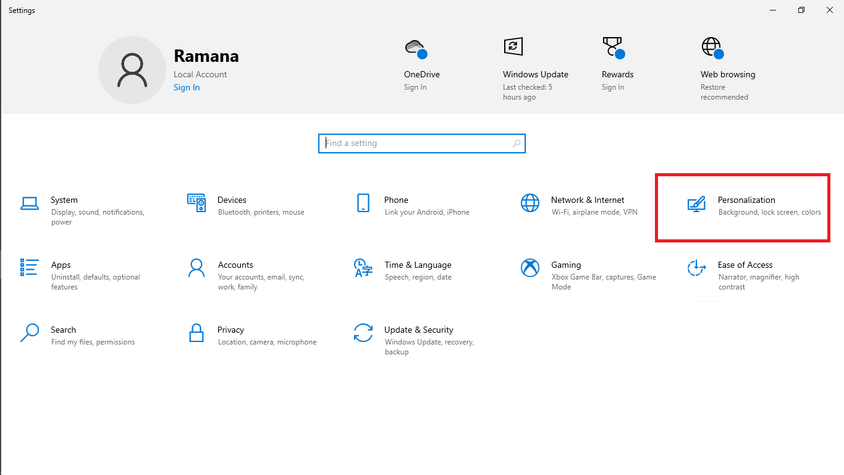
Task: Open the Privacy lock icon
Action: pyautogui.click(x=196, y=333)
